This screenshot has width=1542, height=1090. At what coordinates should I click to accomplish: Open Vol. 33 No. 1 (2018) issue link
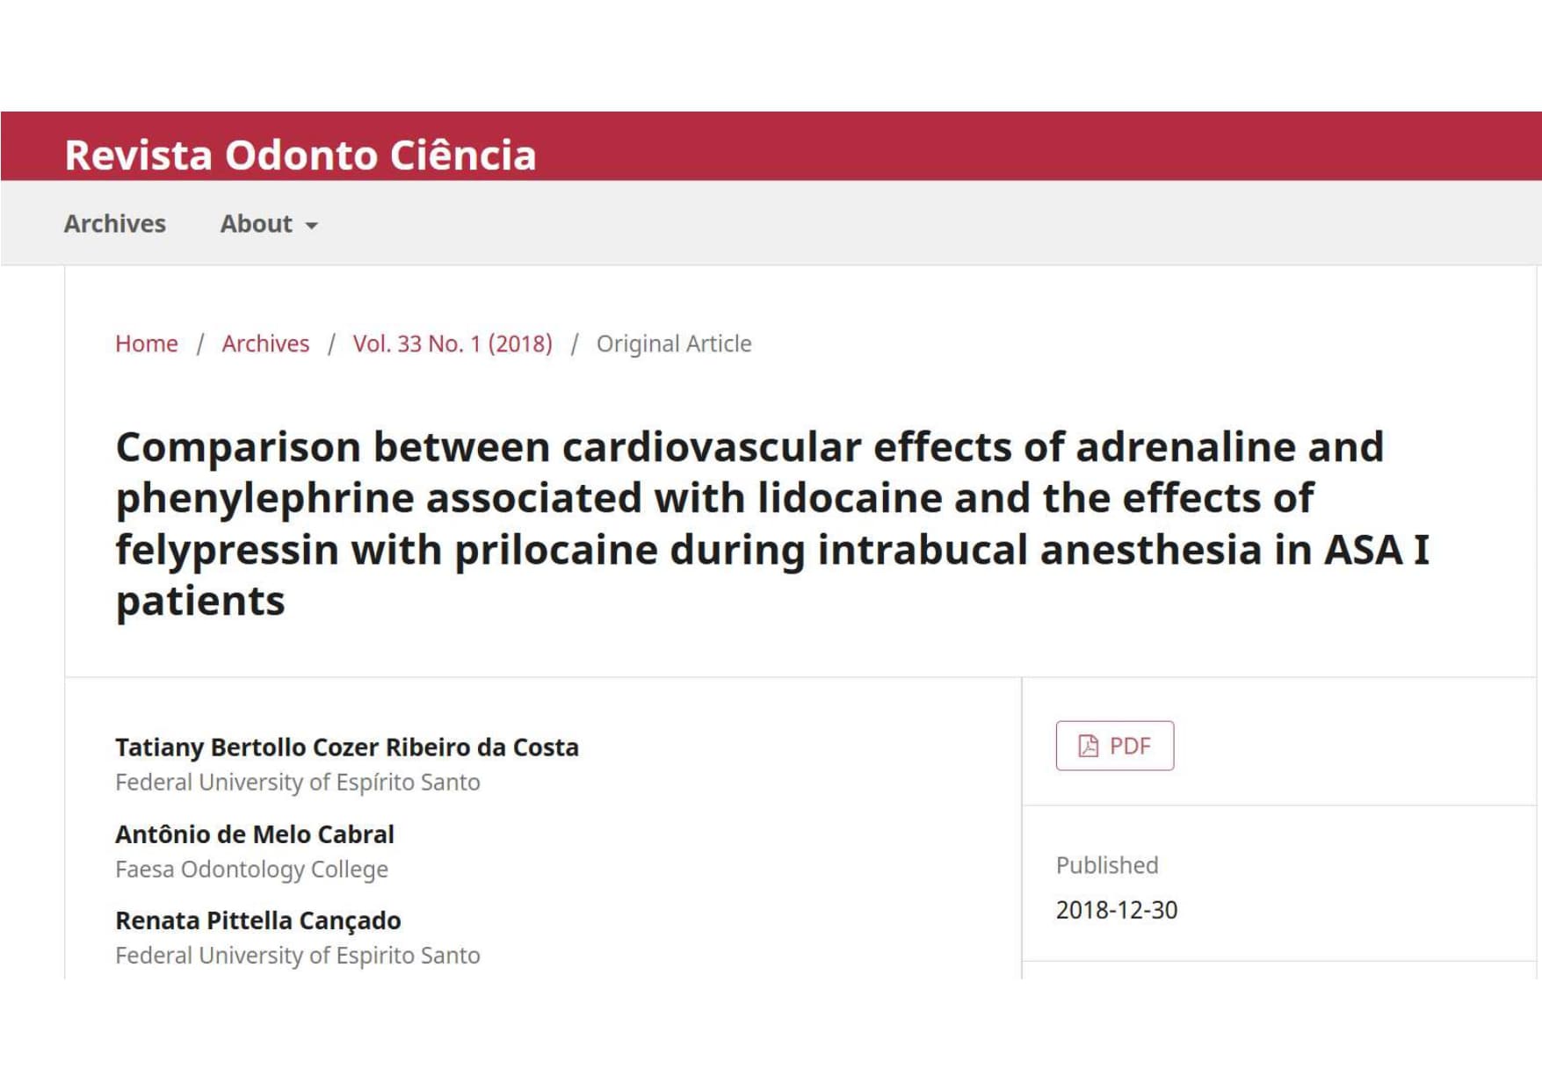click(452, 343)
